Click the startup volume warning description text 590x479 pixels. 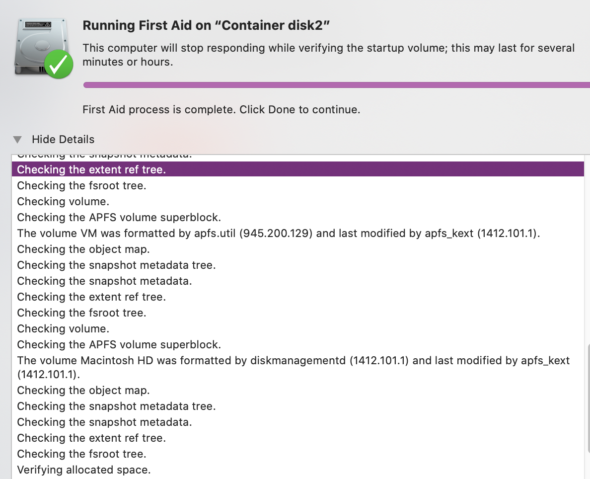(x=328, y=55)
